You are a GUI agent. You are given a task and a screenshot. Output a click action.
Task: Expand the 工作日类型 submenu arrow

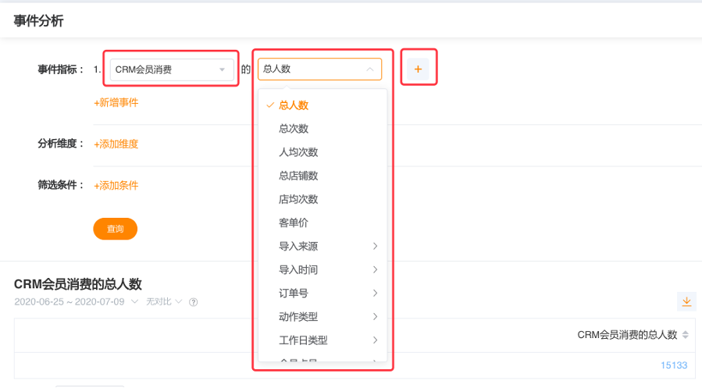click(375, 340)
